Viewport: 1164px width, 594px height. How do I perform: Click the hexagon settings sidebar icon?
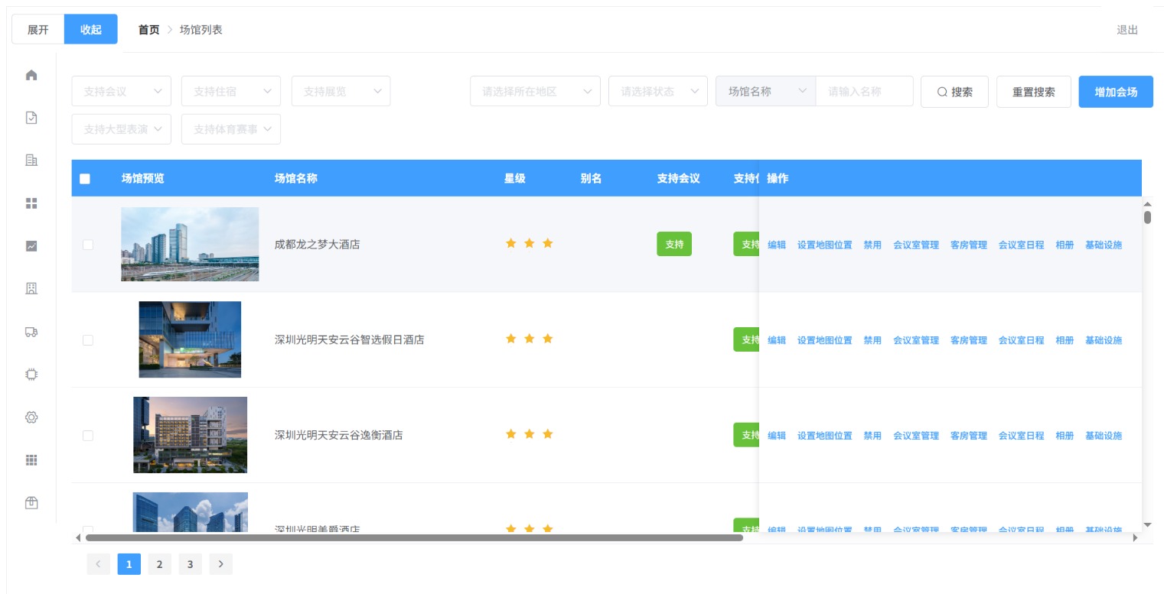31,417
